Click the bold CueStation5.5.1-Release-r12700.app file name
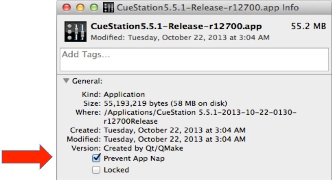332x180 pixels. coord(176,26)
